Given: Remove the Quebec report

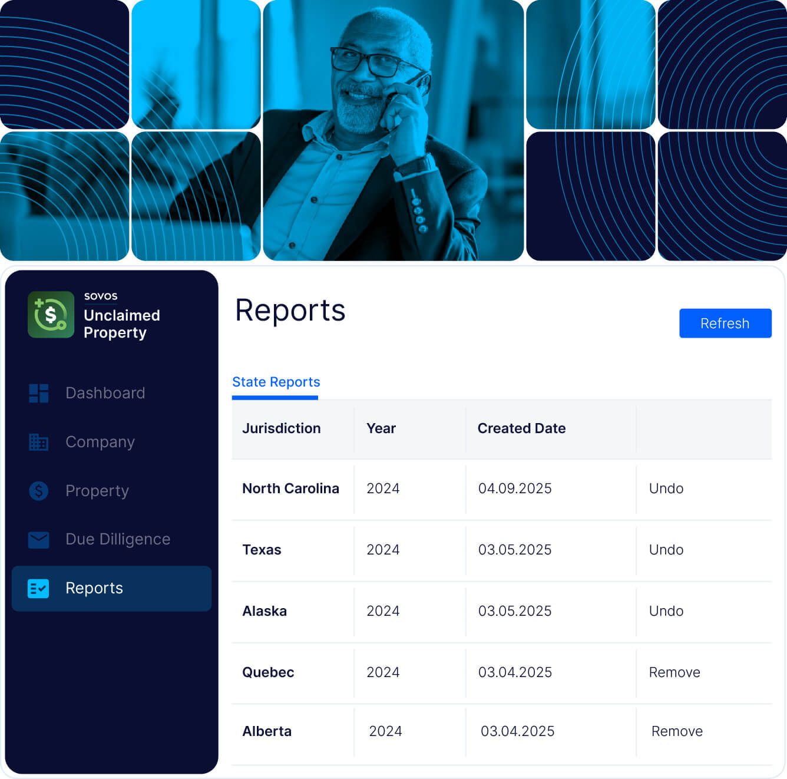Looking at the screenshot, I should 674,672.
